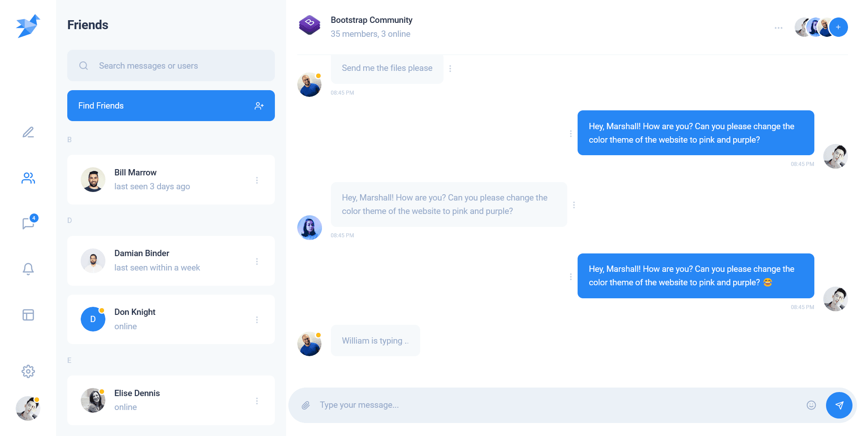Screen dimensions: 861x436
Task: Click the paperclip attach file icon
Action: tap(306, 405)
